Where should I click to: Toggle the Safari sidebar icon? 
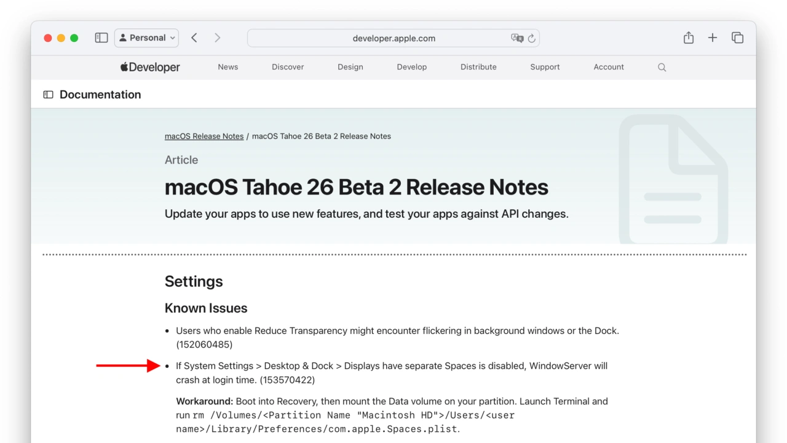[101, 38]
